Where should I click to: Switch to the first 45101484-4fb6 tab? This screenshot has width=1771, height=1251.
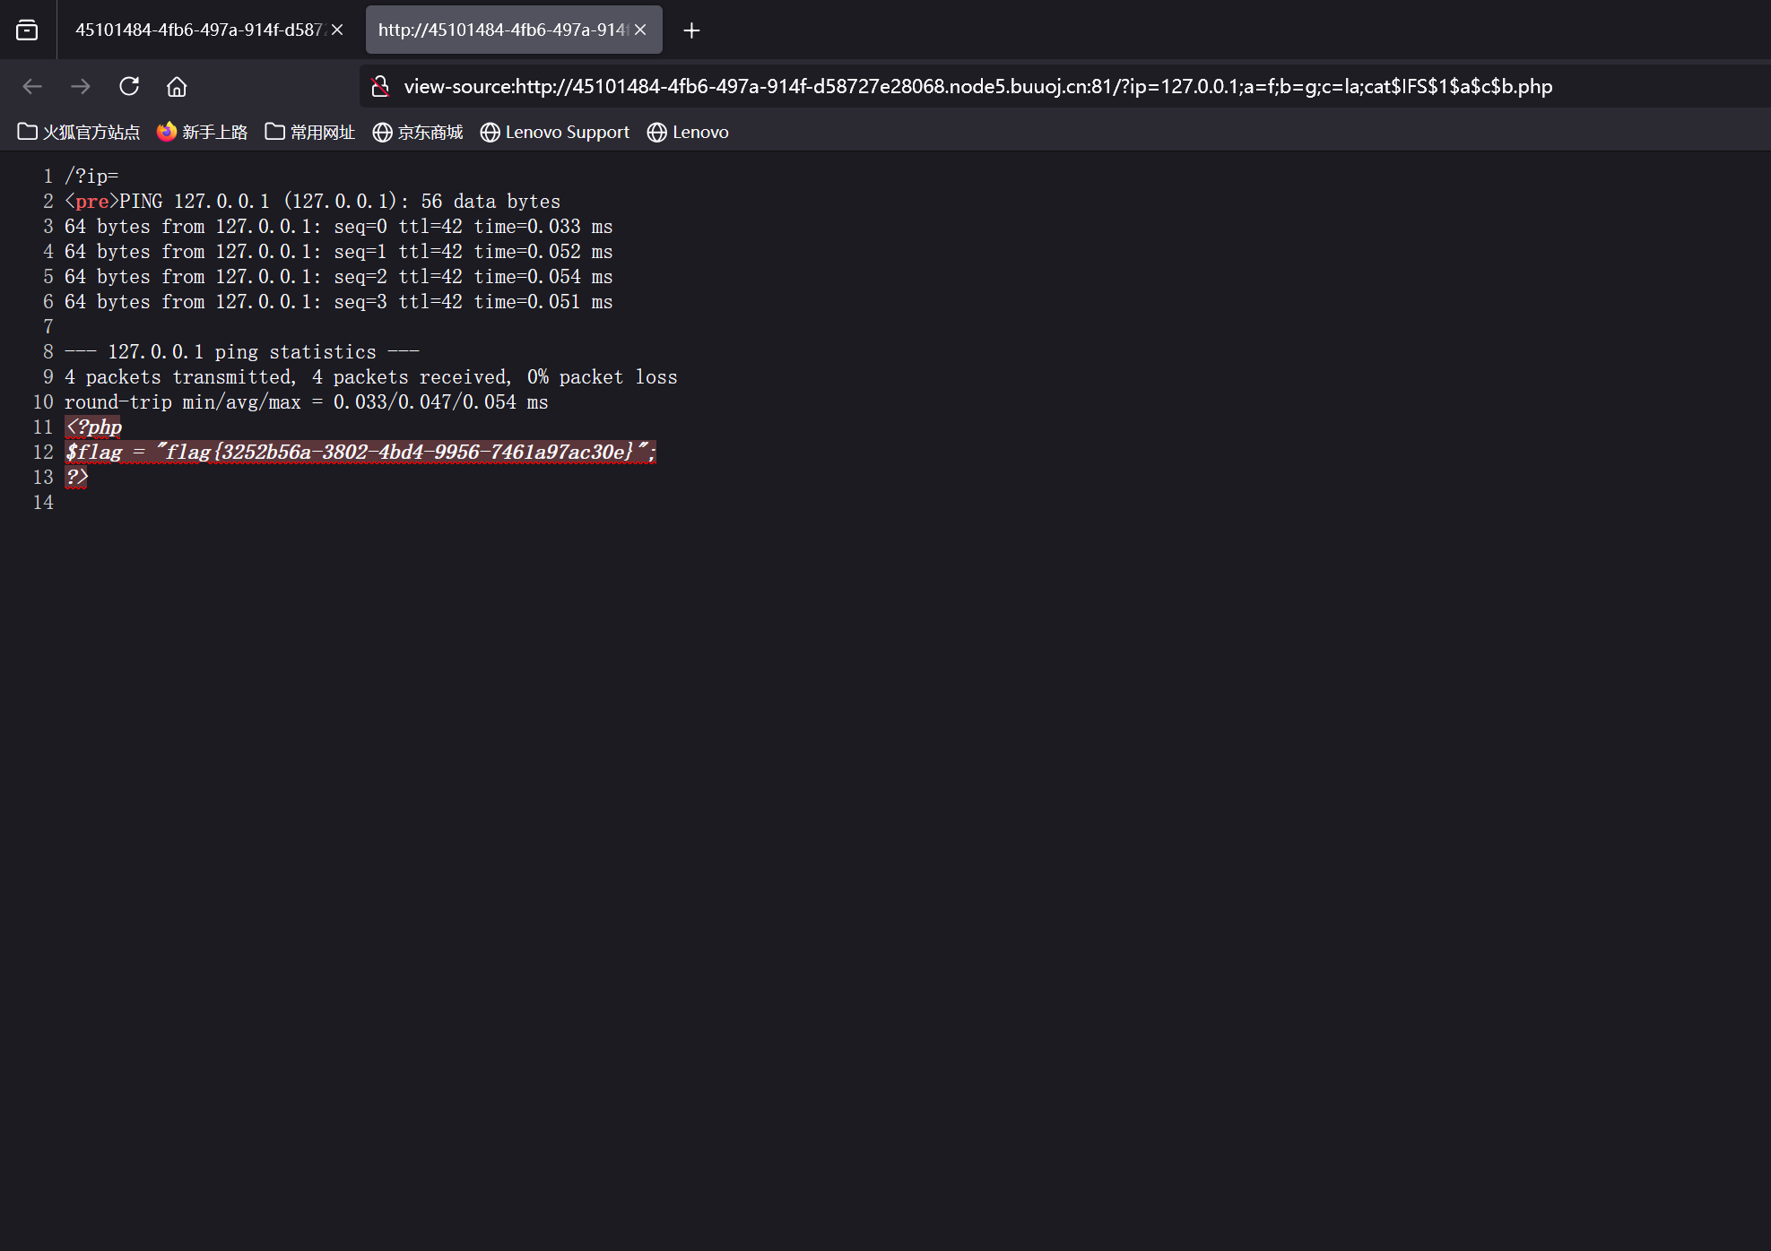point(197,30)
